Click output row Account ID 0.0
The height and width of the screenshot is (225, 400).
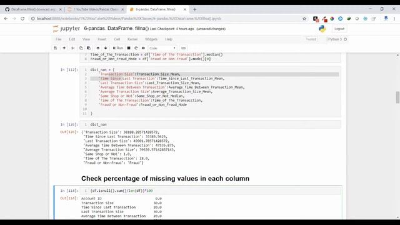coord(121,199)
